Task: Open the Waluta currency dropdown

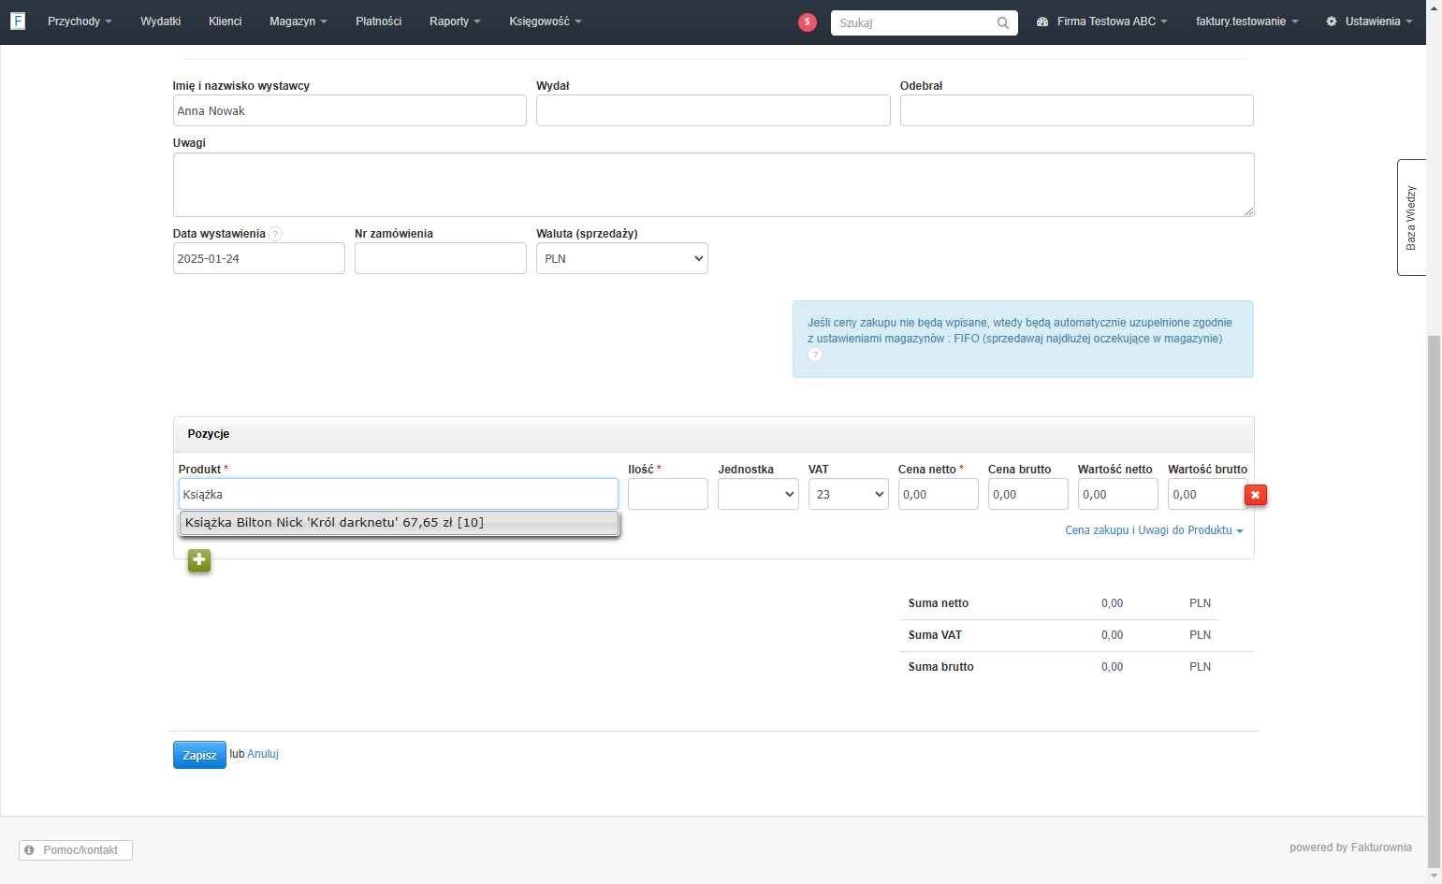Action: (x=622, y=258)
